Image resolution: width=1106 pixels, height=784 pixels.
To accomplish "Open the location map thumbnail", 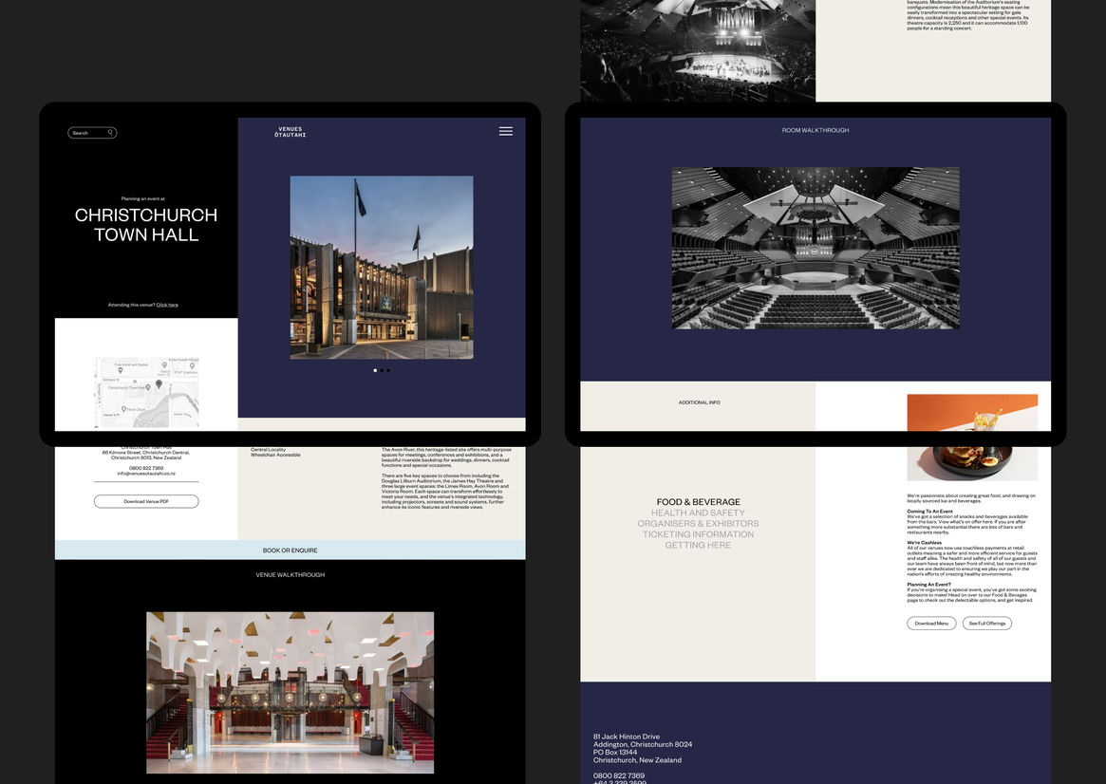I will point(146,392).
